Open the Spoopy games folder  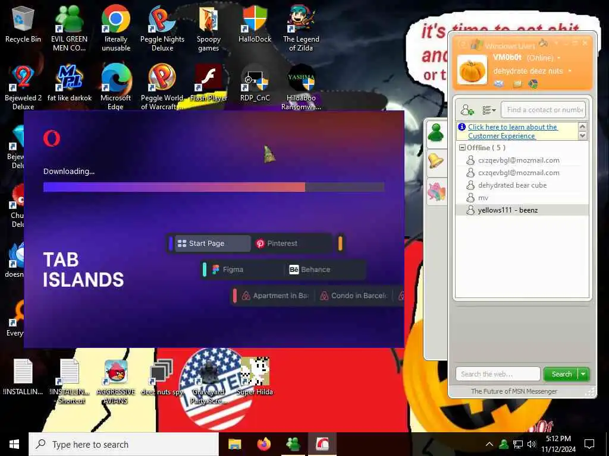(209, 28)
